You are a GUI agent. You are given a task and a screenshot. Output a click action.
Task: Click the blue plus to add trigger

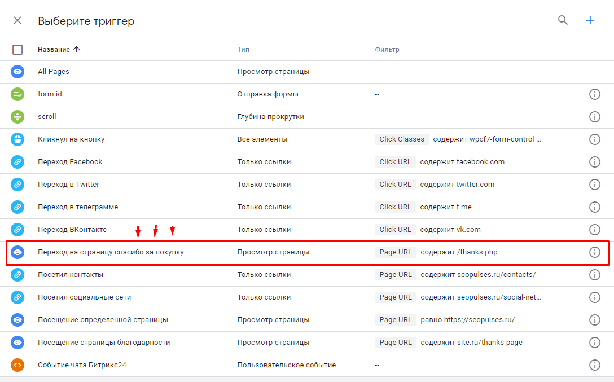(x=590, y=20)
